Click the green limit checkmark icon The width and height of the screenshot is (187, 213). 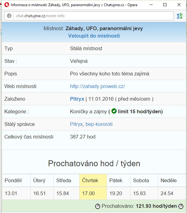coord(114,111)
